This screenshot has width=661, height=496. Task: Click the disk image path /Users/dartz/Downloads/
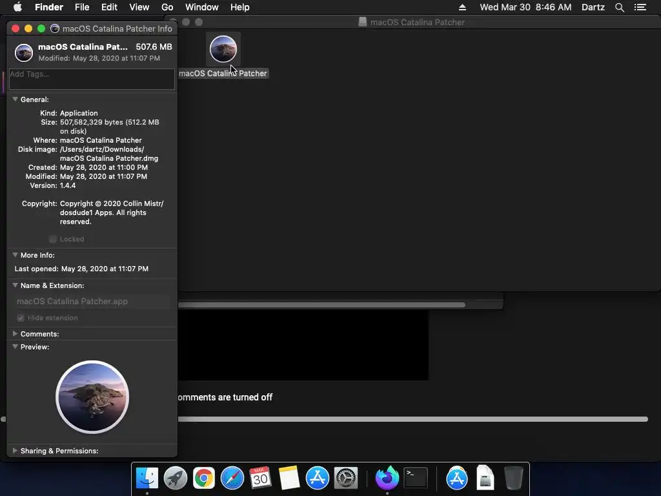[x=102, y=149]
